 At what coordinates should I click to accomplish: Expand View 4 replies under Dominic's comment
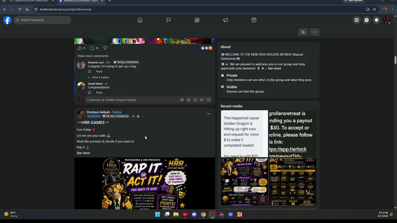click(100, 77)
